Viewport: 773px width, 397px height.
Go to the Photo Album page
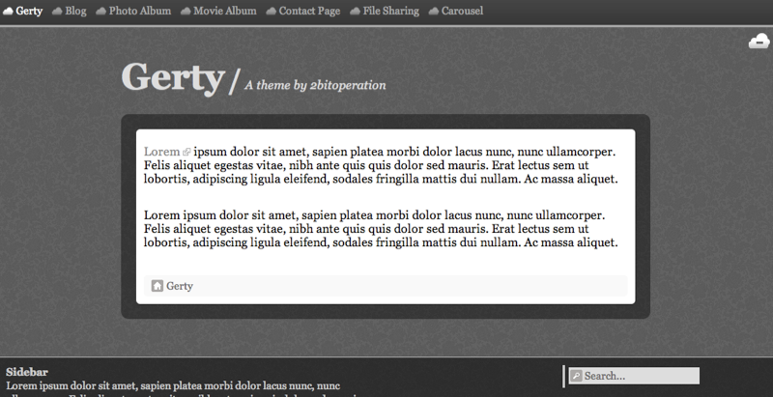click(x=139, y=12)
